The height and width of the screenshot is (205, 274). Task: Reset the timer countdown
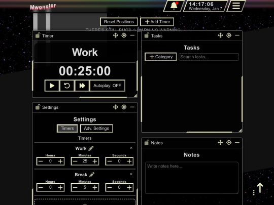[x=67, y=86]
